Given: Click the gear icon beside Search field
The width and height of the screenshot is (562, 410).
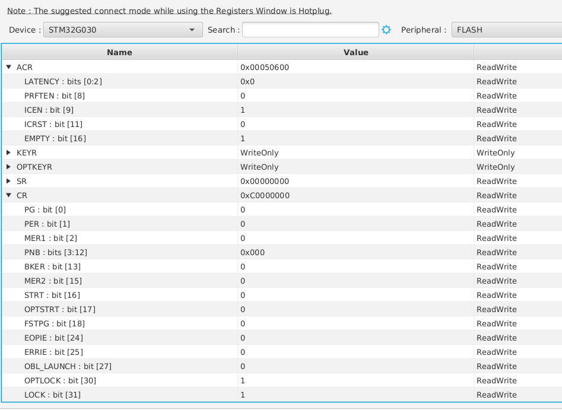Looking at the screenshot, I should pos(386,30).
